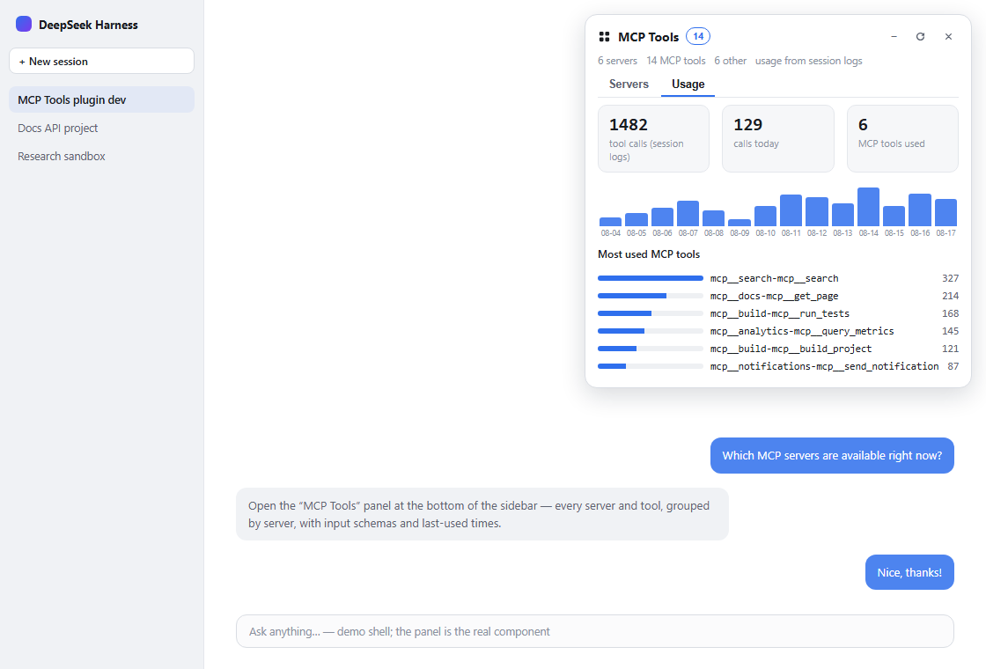986x669 pixels.
Task: Click the usage bar for mcp__build-mcp__run_tests
Action: coord(651,313)
